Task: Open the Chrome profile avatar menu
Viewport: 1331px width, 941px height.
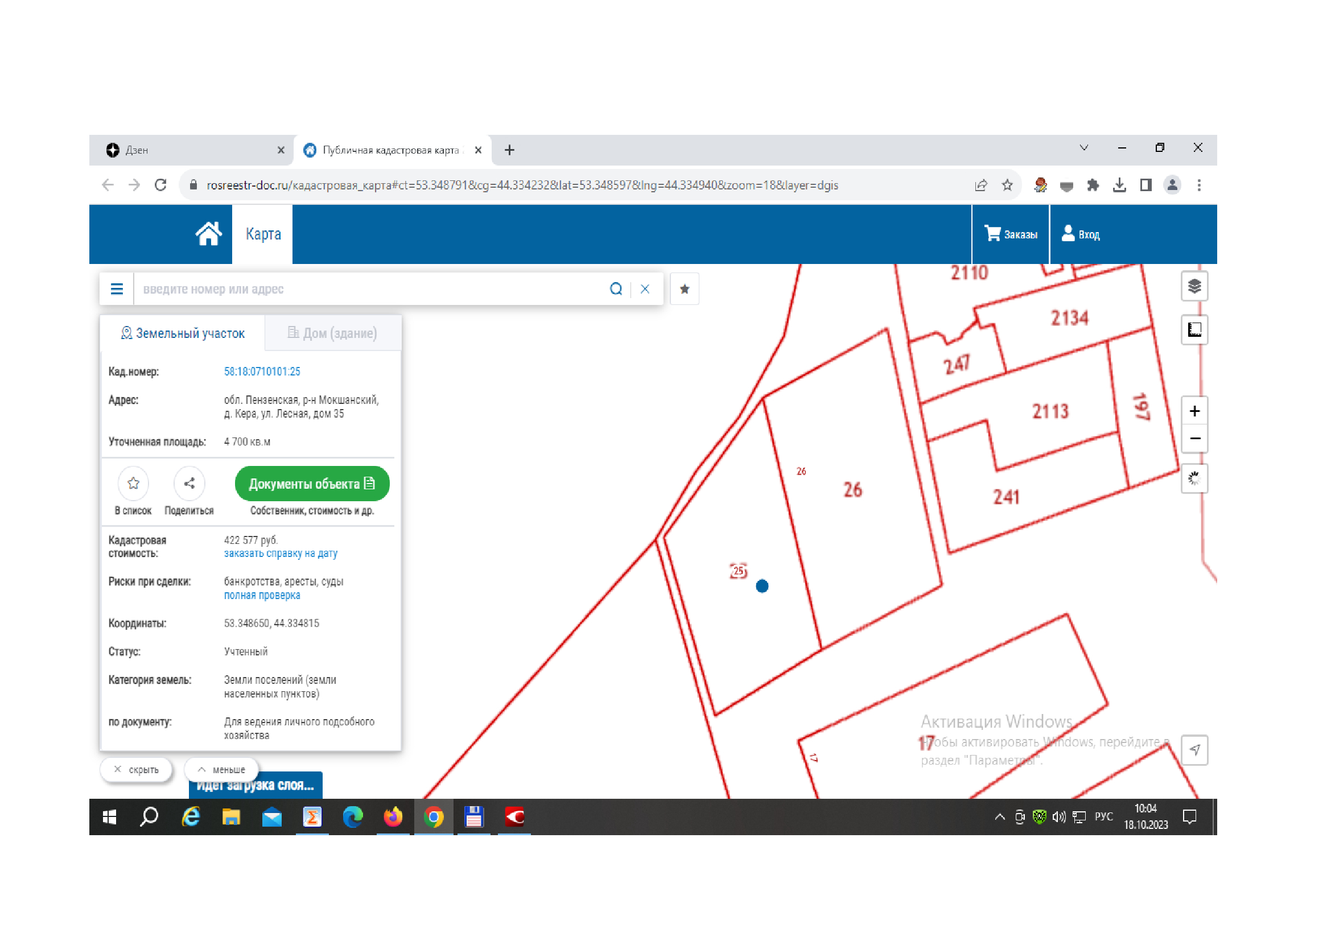Action: (x=1172, y=185)
